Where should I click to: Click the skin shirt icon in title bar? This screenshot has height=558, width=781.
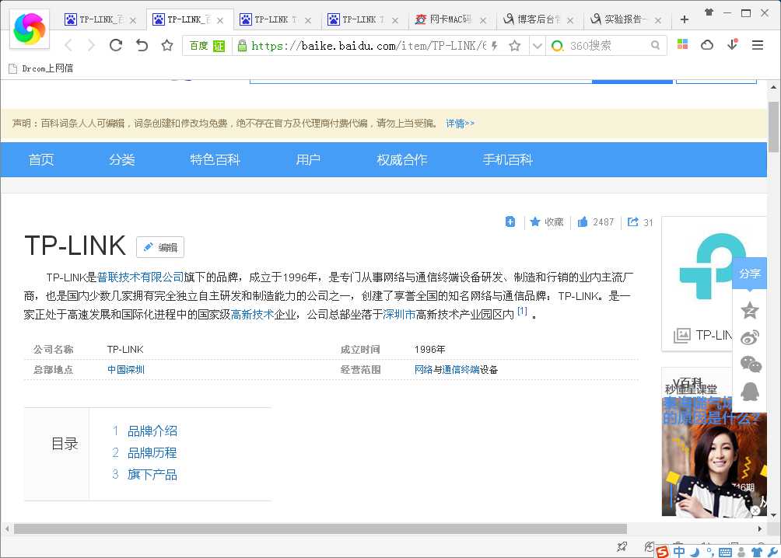pyautogui.click(x=709, y=12)
